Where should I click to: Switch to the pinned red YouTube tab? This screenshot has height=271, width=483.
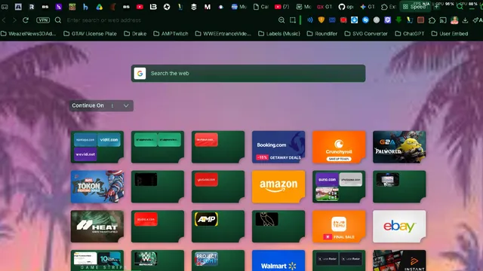tap(140, 7)
